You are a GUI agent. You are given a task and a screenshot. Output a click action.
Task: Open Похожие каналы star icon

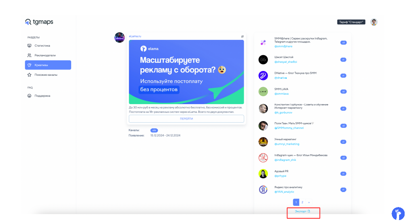pos(29,75)
